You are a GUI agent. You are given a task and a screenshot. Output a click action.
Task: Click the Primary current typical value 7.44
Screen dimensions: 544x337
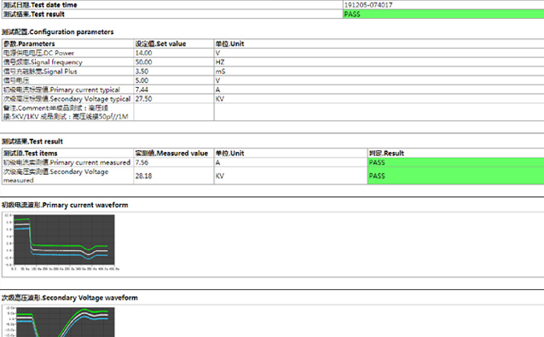tap(142, 90)
